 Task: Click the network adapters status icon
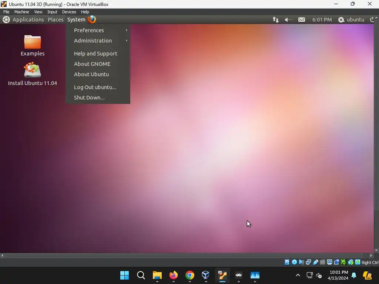point(308,262)
